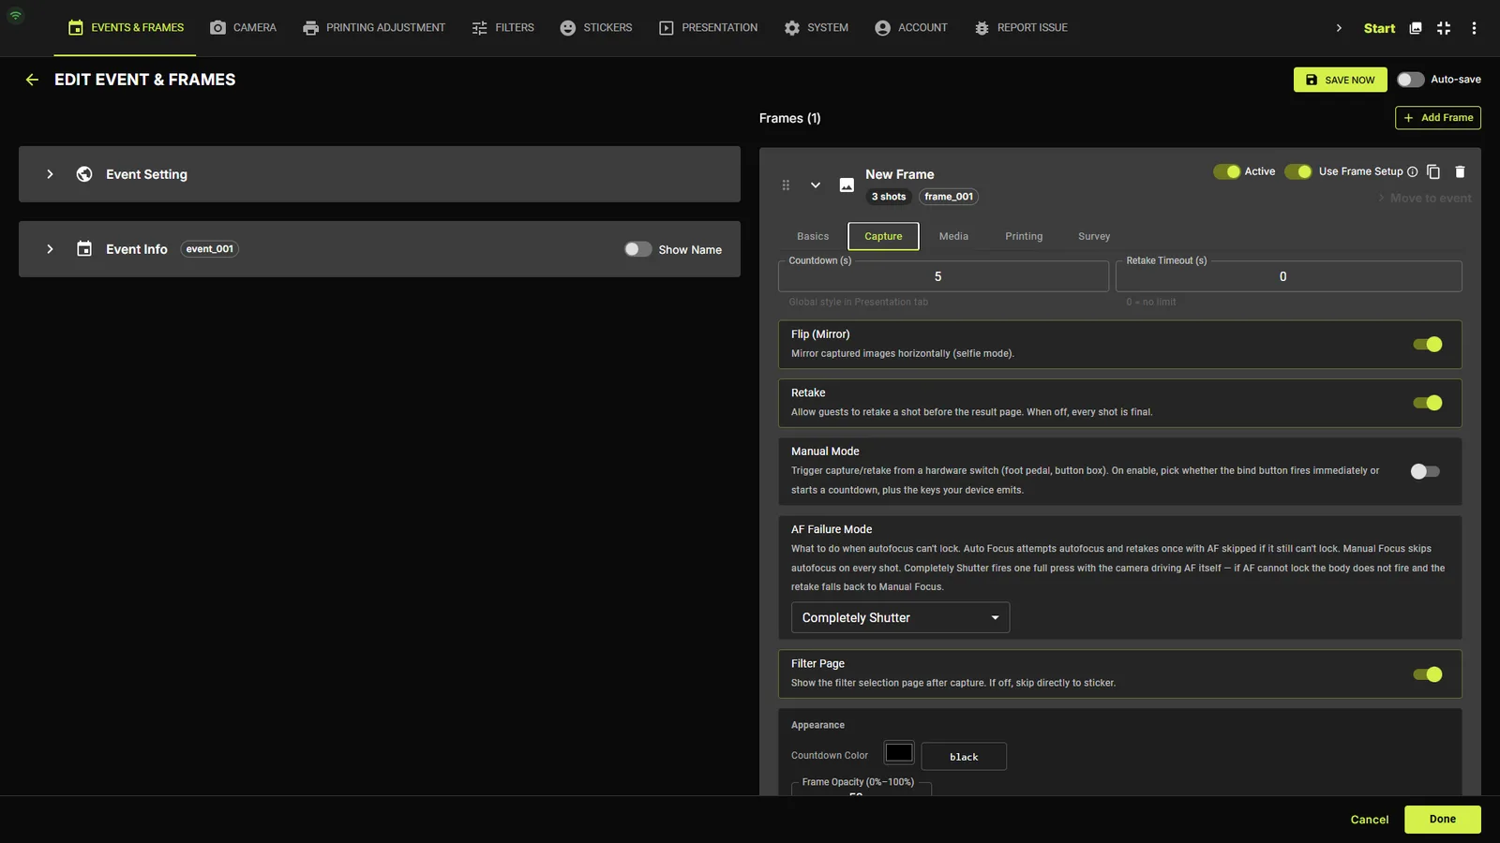Screen dimensions: 1500x843
Task: Open the three-dot more options menu
Action: (1474, 28)
